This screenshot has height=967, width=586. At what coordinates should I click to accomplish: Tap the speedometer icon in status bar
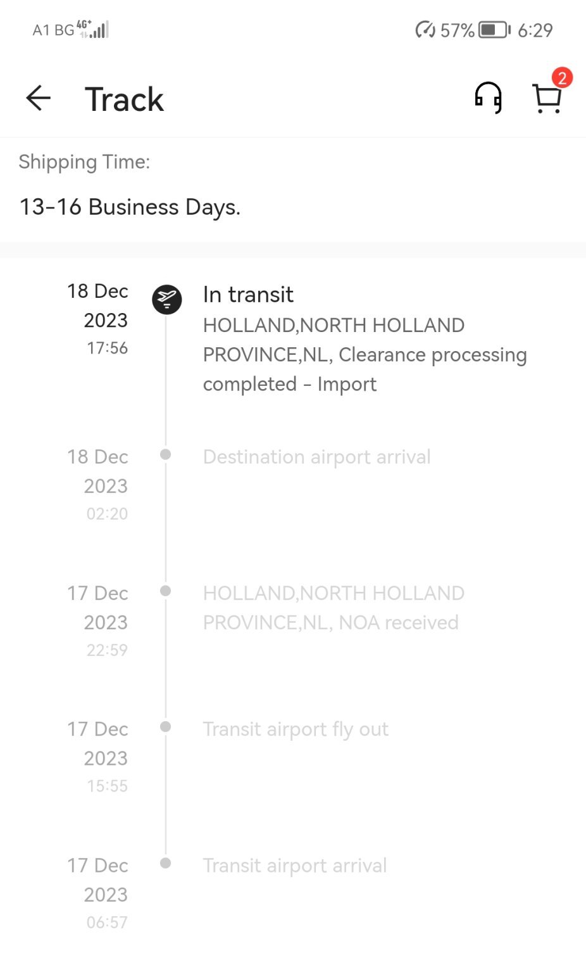click(425, 30)
